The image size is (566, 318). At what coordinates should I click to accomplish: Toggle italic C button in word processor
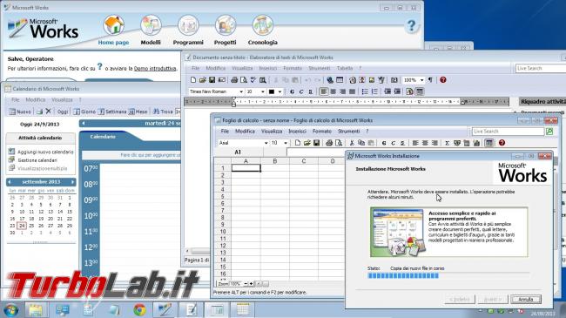tap(301, 91)
